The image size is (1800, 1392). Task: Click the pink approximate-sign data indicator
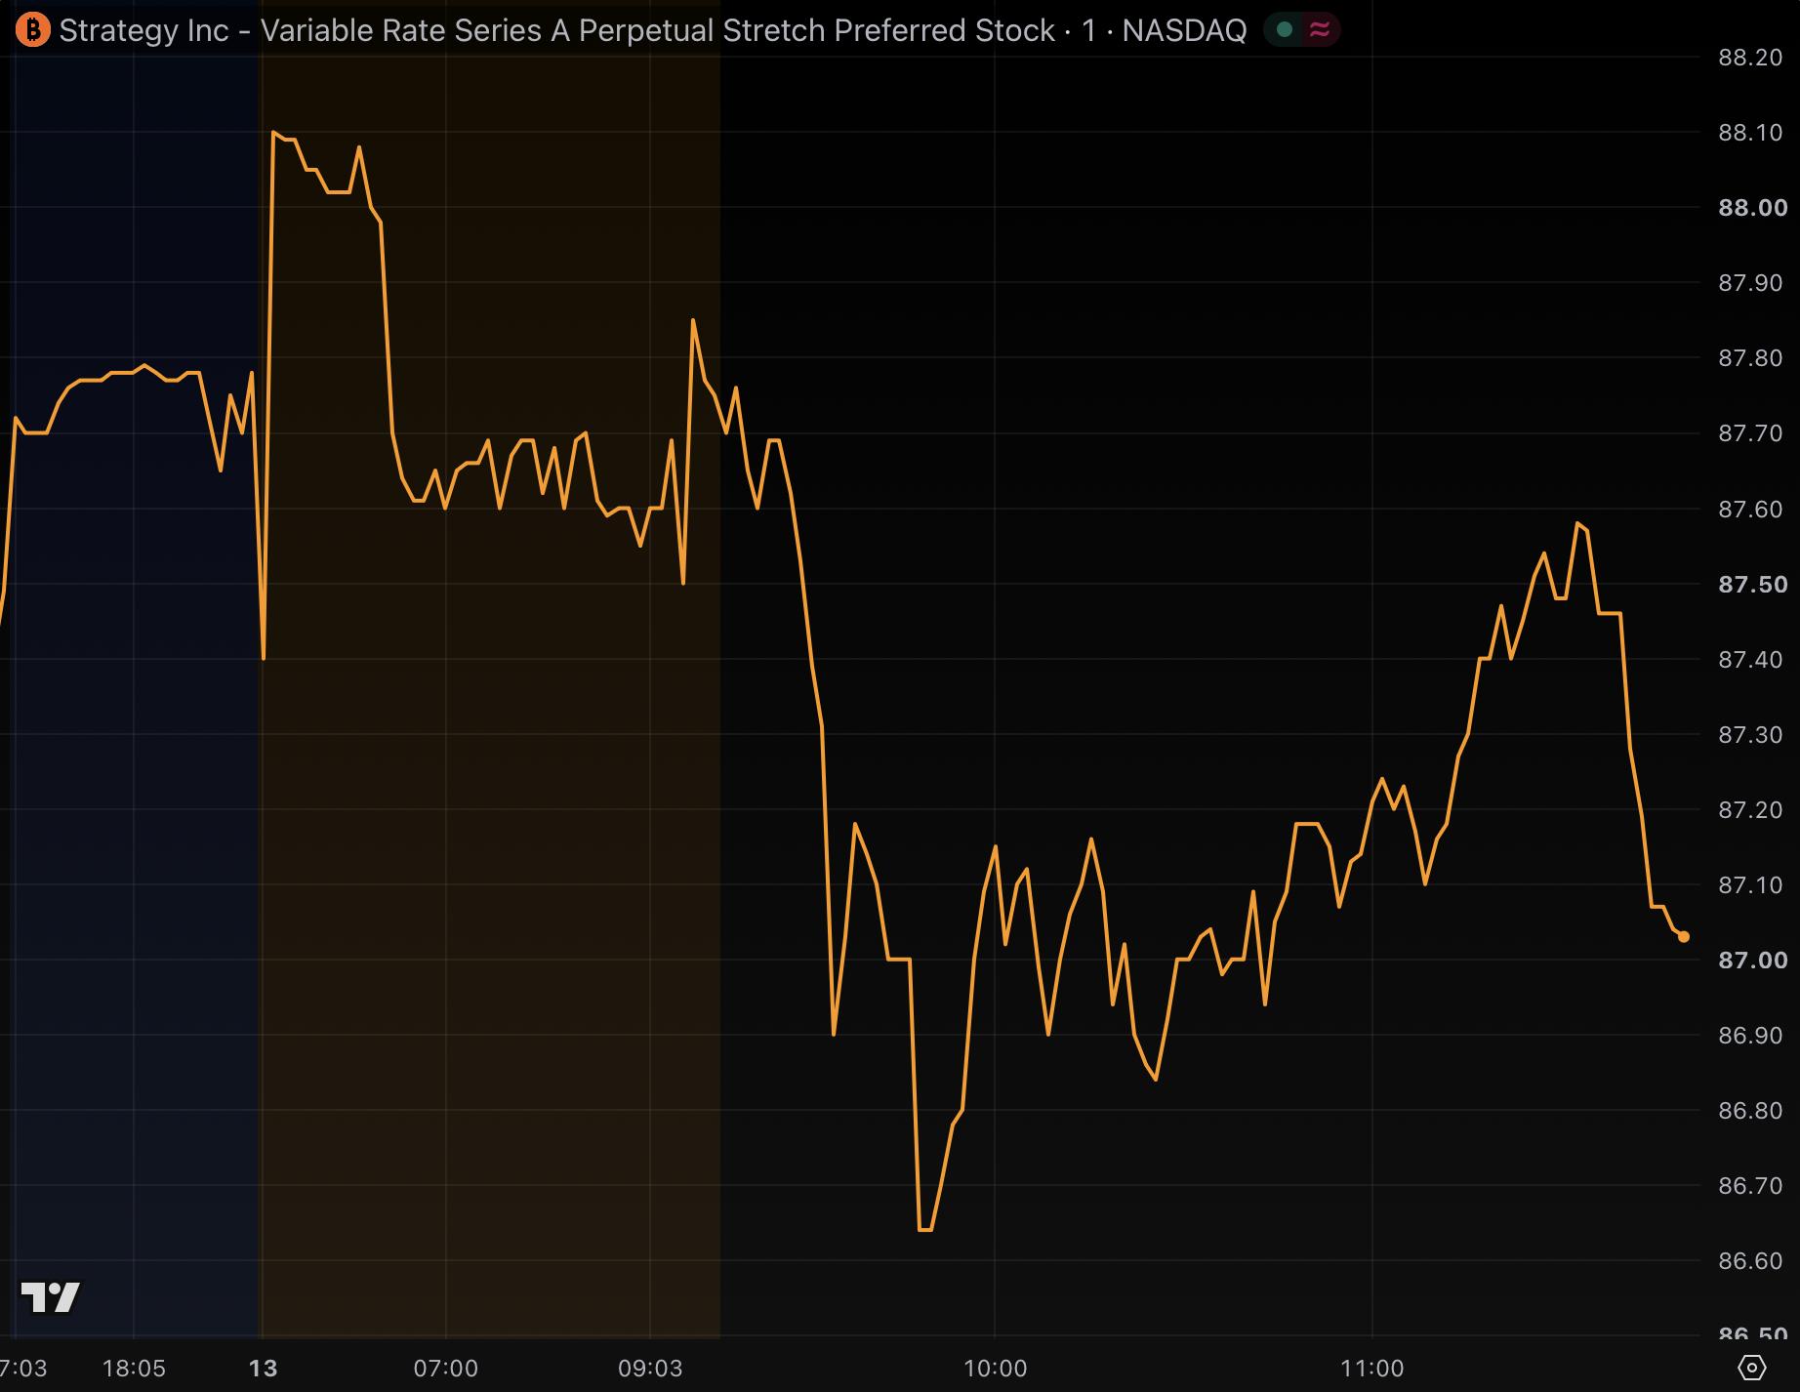tap(1320, 30)
